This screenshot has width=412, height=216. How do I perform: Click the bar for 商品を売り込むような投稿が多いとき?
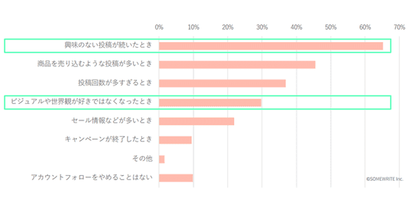click(x=237, y=64)
